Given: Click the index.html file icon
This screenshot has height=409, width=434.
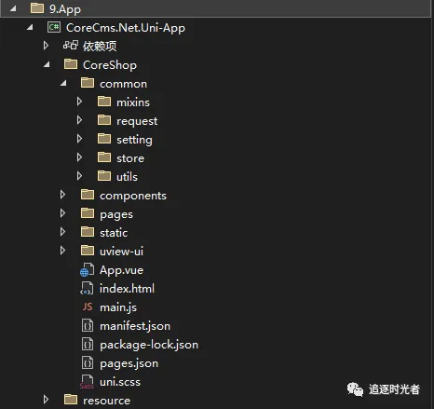Looking at the screenshot, I should (87, 289).
